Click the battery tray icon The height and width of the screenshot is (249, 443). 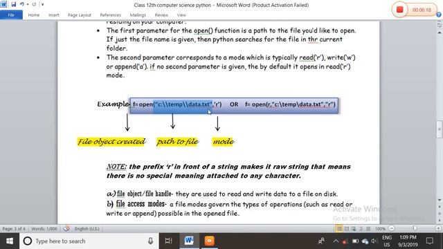tap(355, 241)
